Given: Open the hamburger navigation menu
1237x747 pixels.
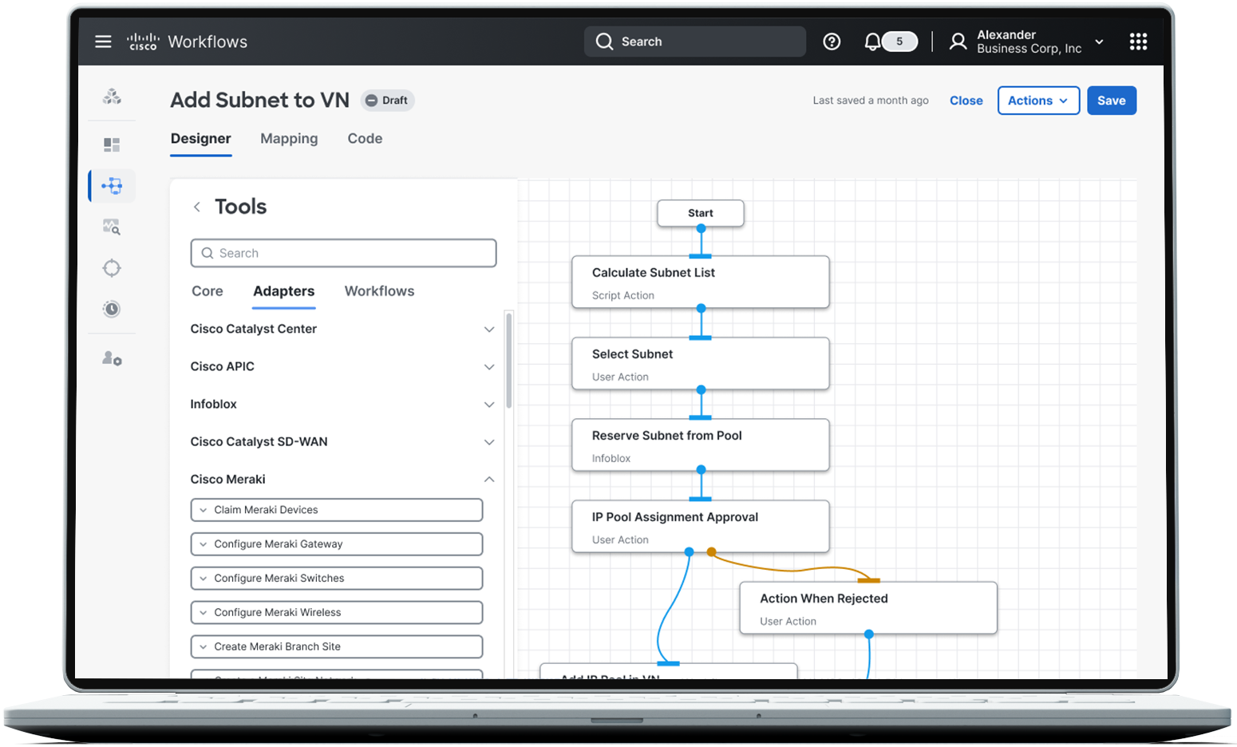Looking at the screenshot, I should tap(103, 41).
